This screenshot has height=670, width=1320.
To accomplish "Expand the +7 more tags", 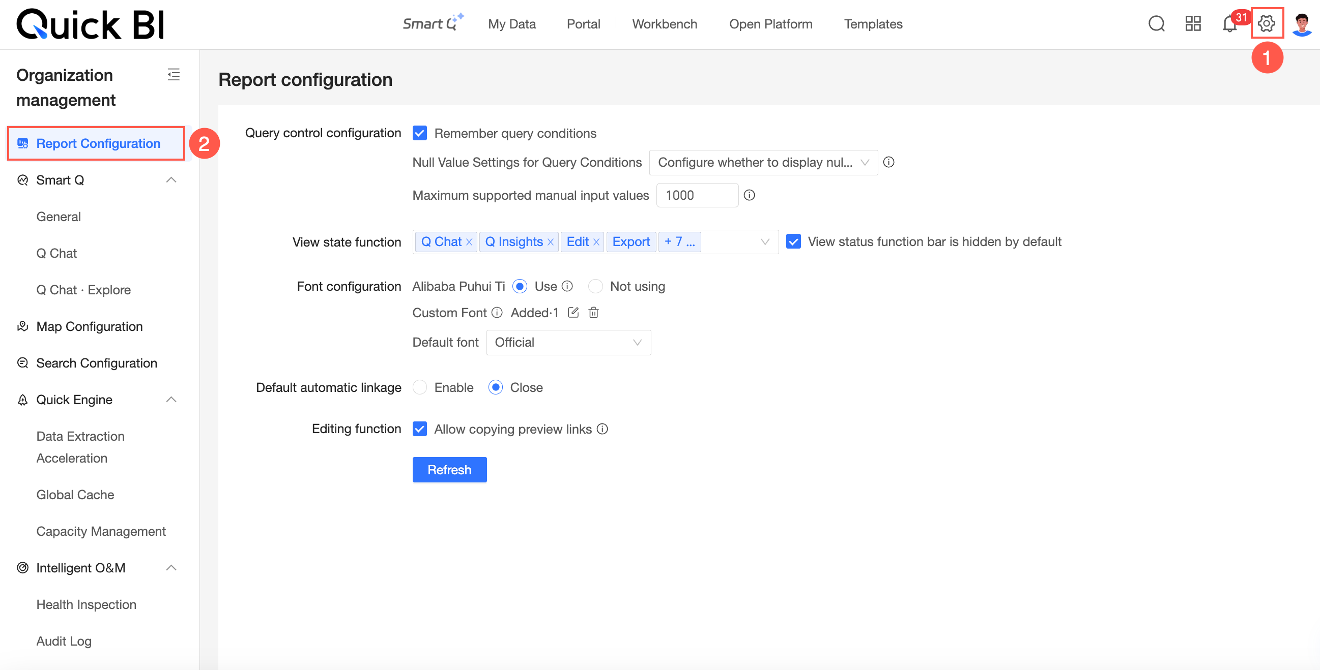I will pyautogui.click(x=679, y=242).
